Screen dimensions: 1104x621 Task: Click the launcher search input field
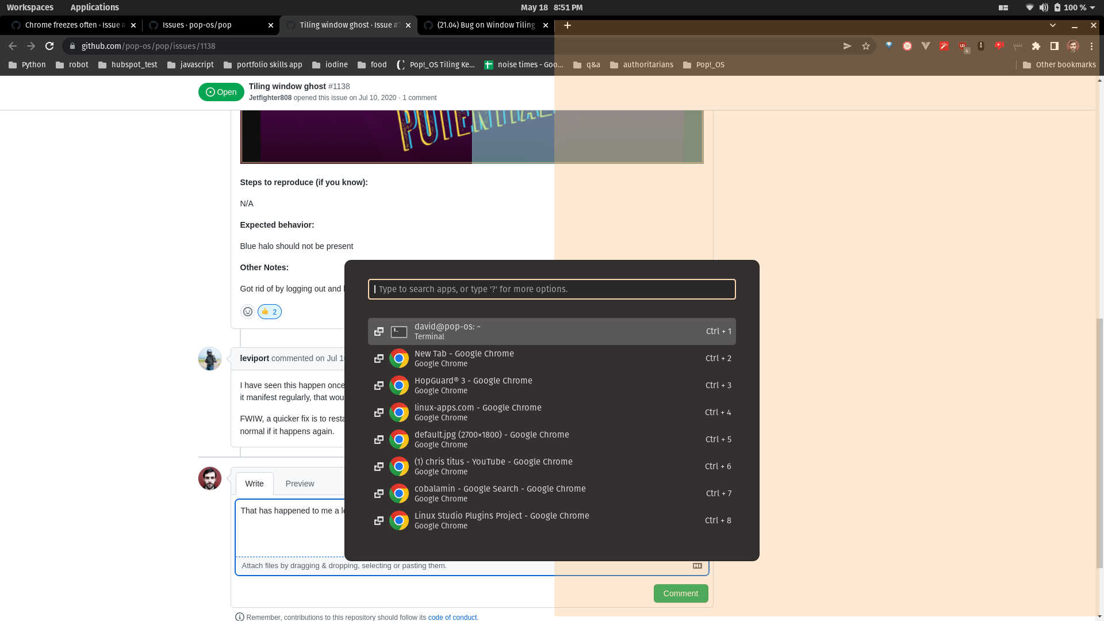click(551, 289)
